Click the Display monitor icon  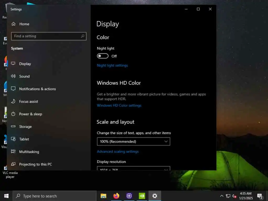tap(13, 63)
